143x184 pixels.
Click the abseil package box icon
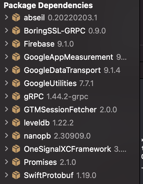[16, 18]
